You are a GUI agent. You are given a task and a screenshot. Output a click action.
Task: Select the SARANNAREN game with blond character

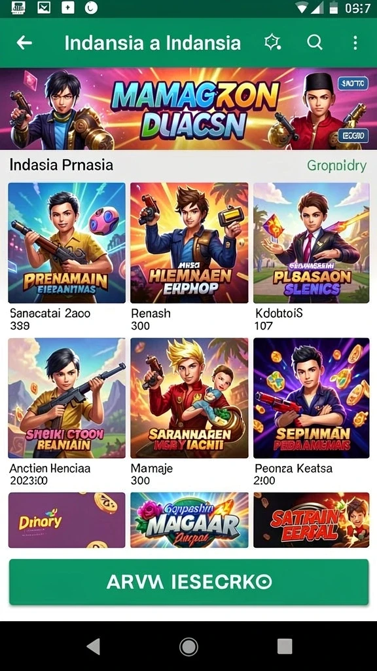coord(189,398)
